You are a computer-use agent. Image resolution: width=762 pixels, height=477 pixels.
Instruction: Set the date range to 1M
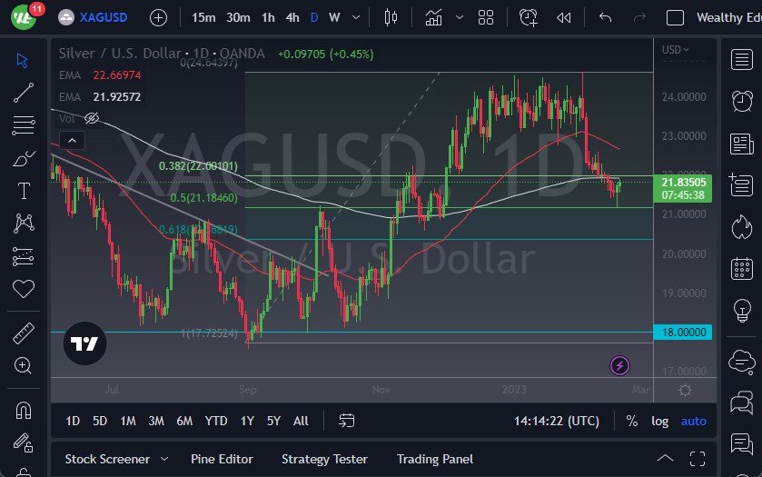click(x=128, y=421)
